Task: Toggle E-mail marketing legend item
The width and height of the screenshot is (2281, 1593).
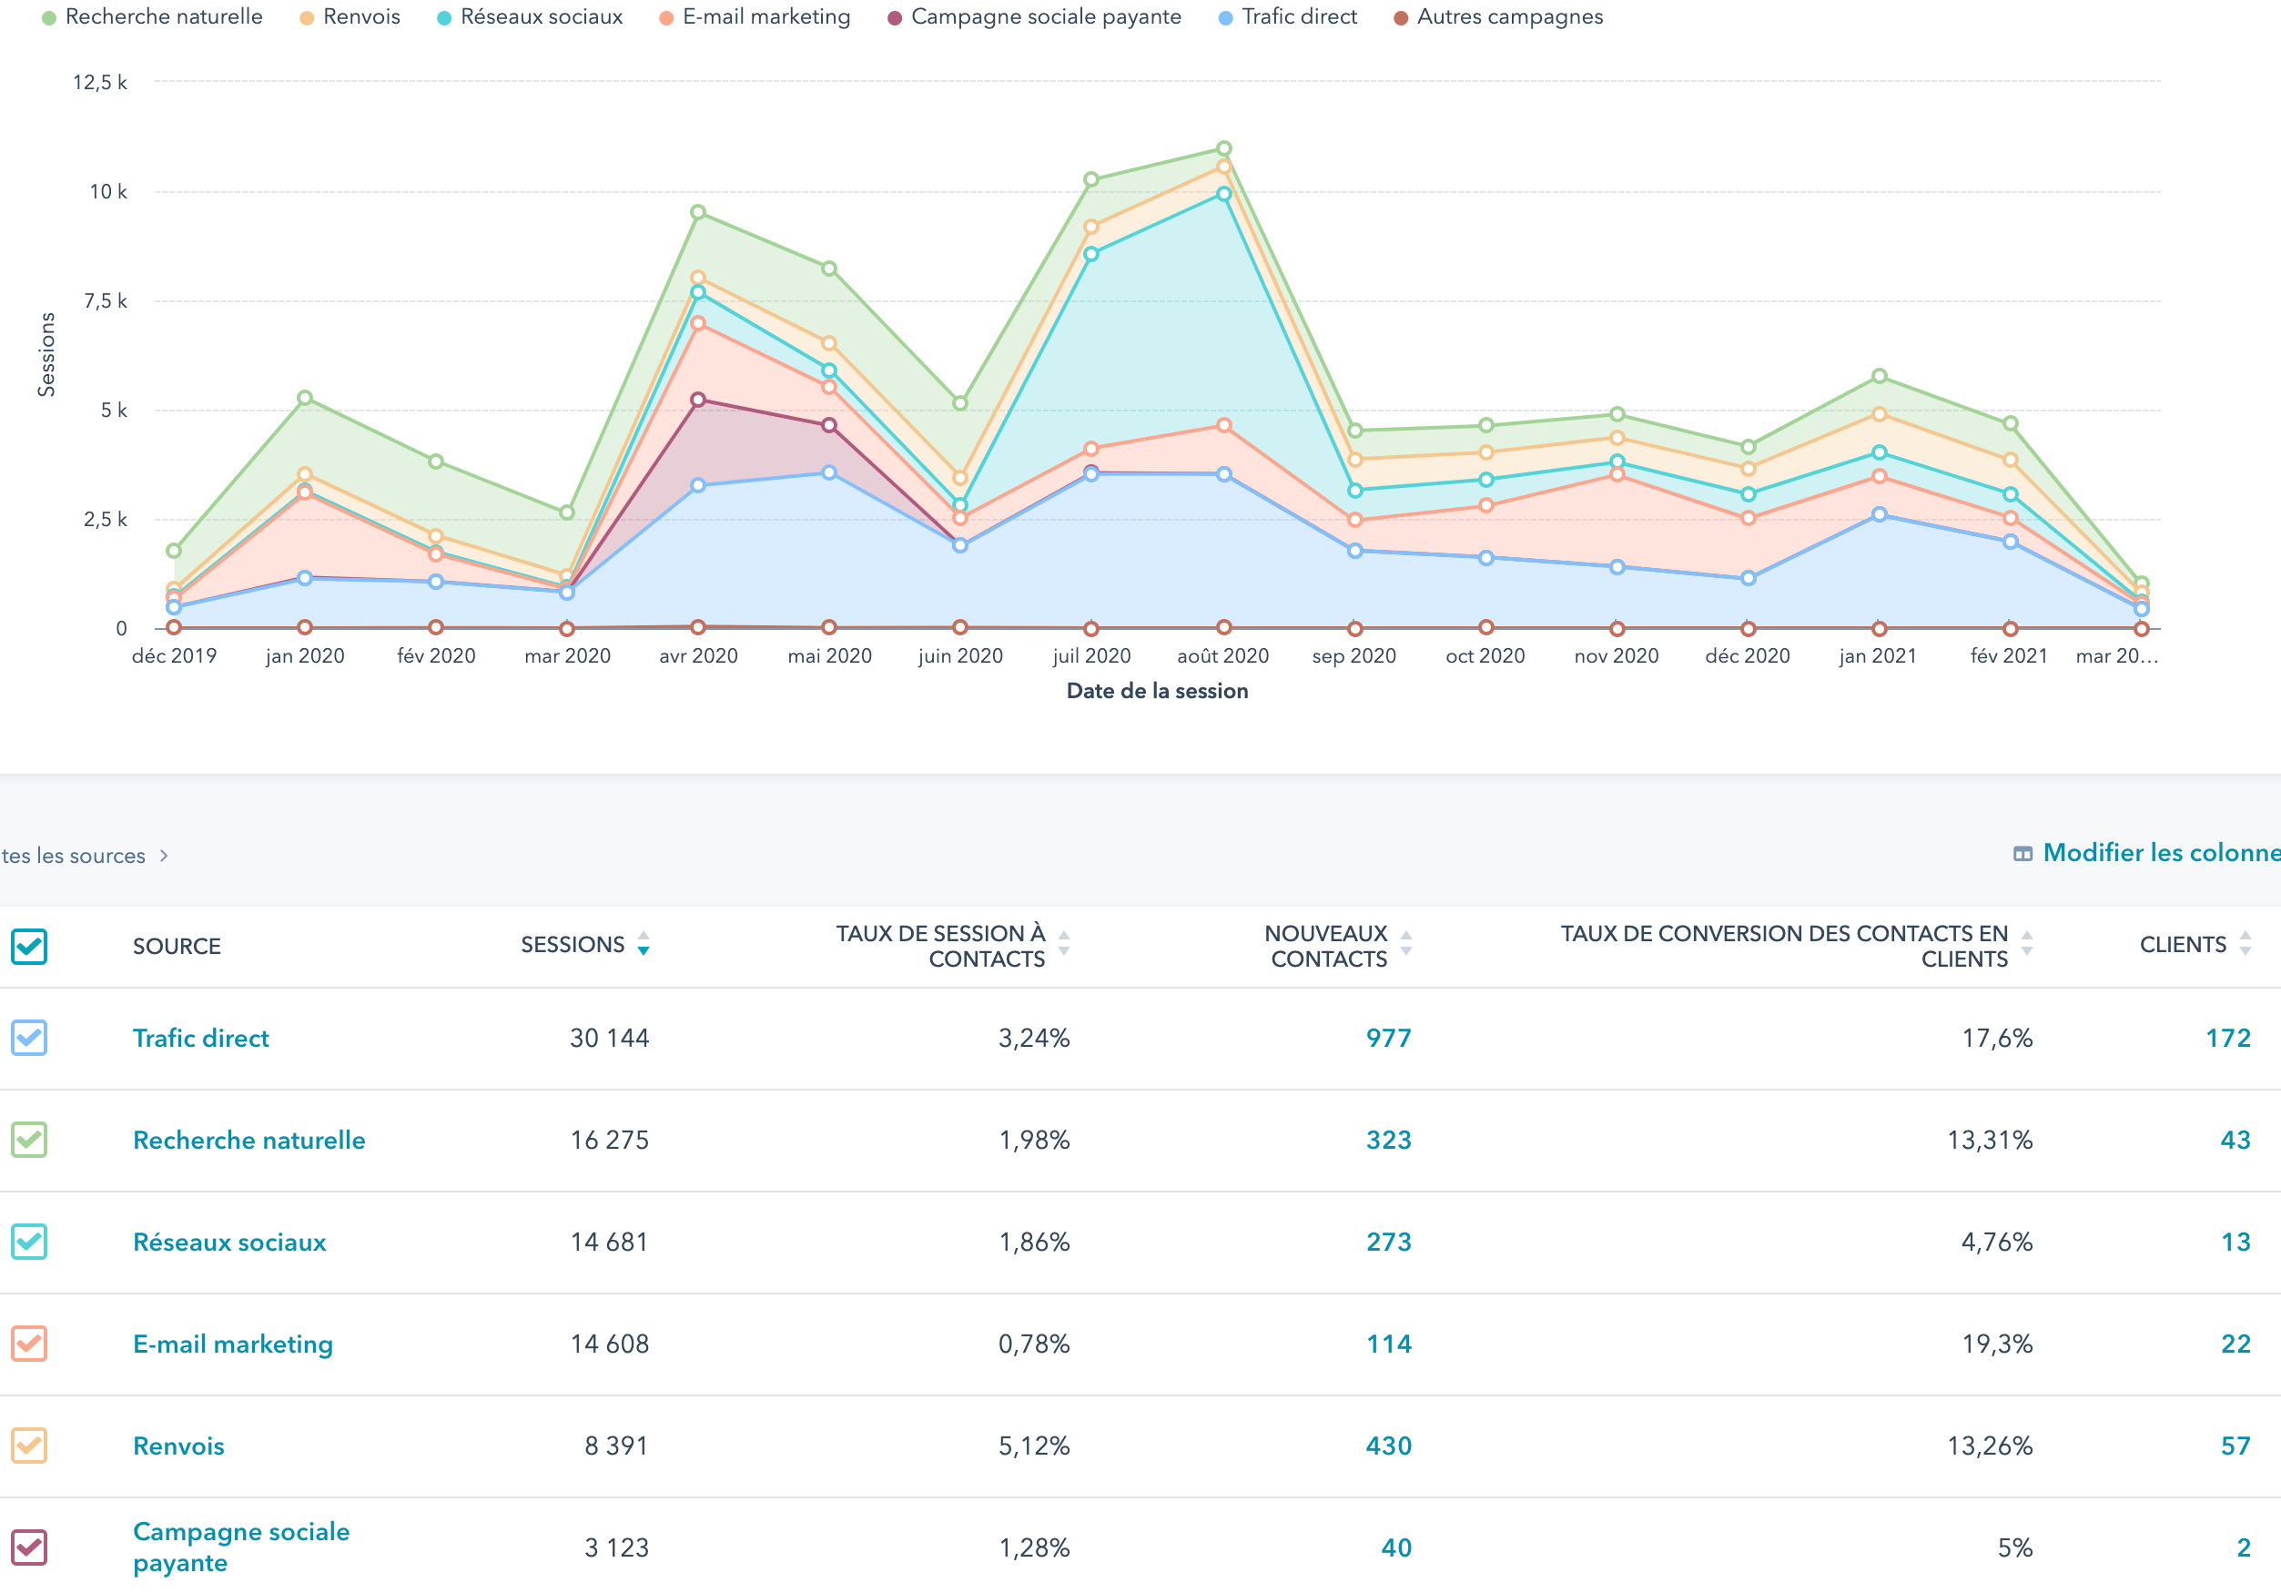Action: point(755,17)
